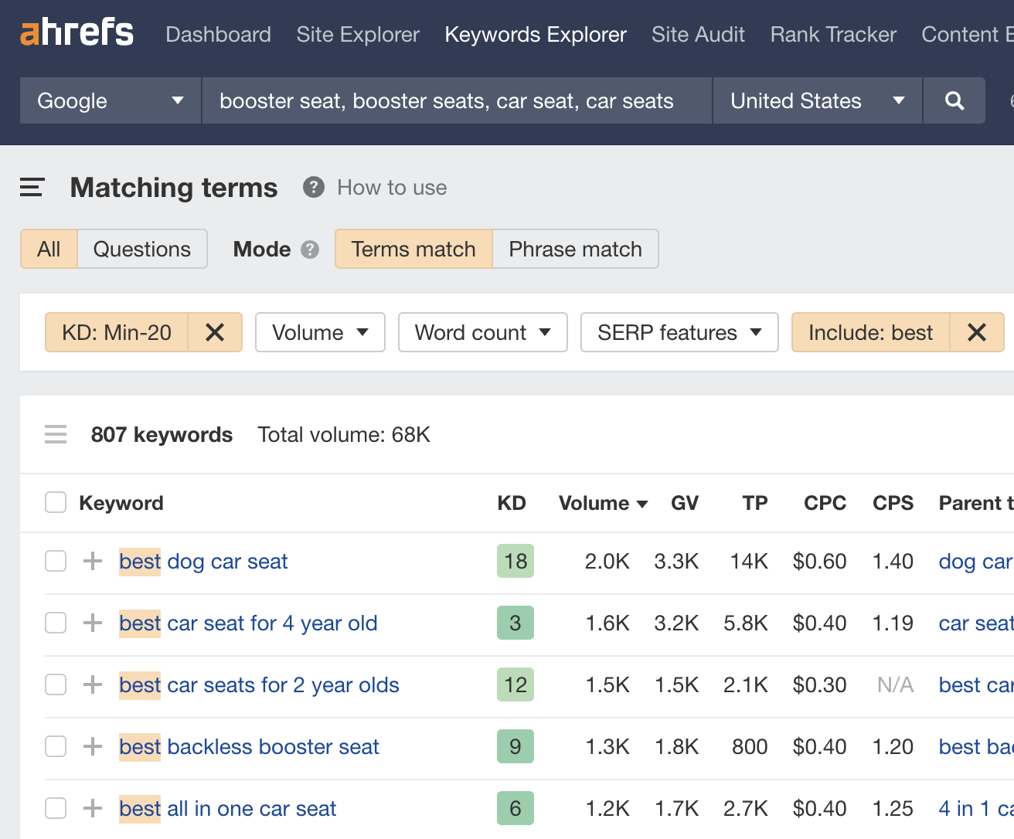Viewport: 1014px width, 839px height.
Task: Open the 'best dog car seat' keyword link
Action: point(203,561)
